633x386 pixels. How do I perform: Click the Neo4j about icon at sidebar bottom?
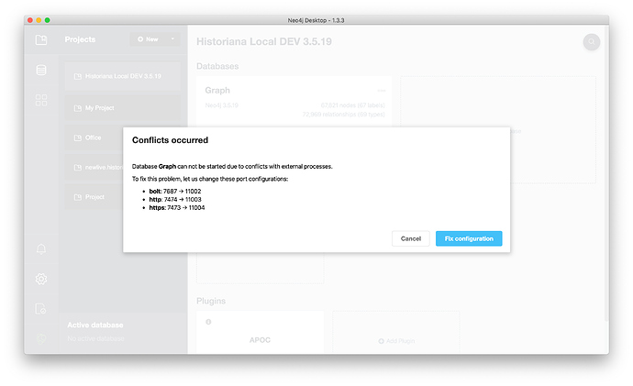point(40,339)
